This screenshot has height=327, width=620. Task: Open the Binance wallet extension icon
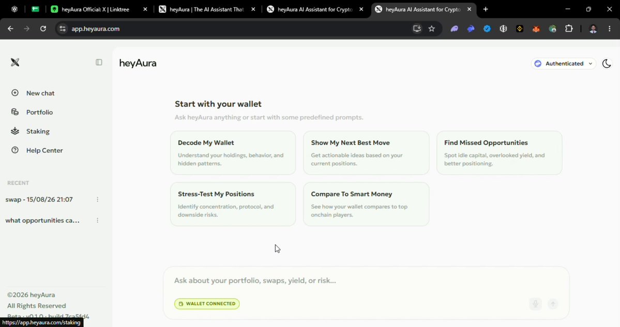(x=520, y=28)
